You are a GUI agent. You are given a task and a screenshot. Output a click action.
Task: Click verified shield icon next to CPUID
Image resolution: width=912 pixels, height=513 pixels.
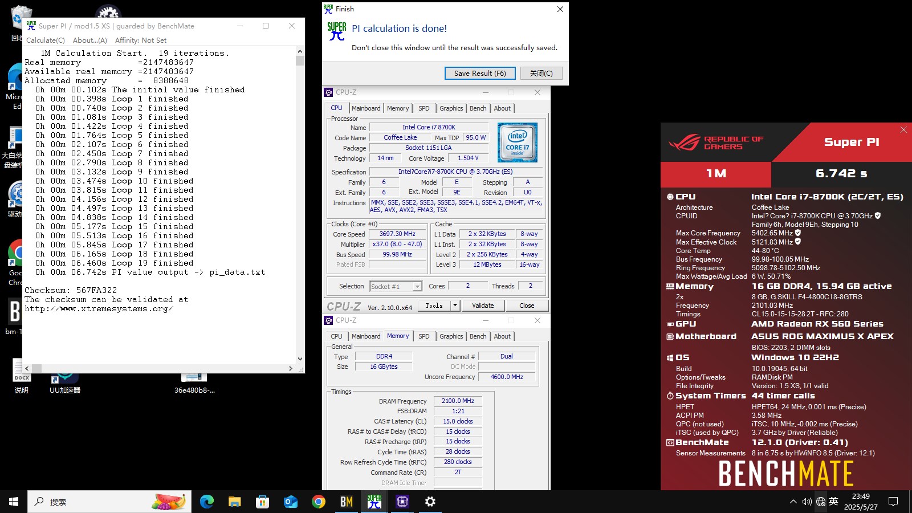click(x=878, y=215)
